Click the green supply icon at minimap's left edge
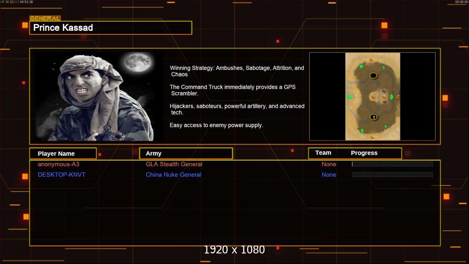Viewport: 469px width, 264px height. click(x=349, y=96)
